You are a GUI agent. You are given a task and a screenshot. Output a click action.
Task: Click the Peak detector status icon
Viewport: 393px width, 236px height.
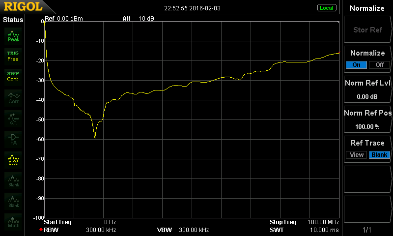tap(13, 35)
